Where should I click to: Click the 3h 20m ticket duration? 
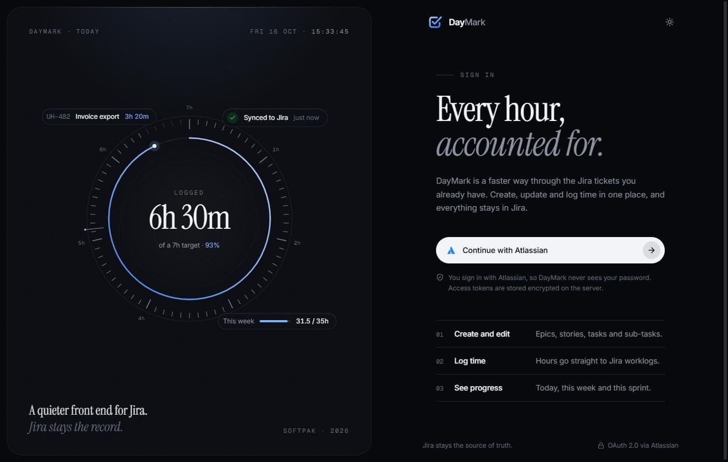(136, 117)
